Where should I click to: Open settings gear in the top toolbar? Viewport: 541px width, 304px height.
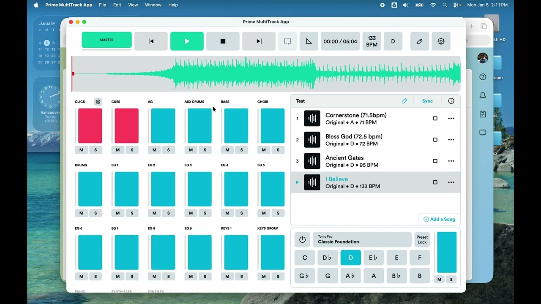[x=441, y=41]
